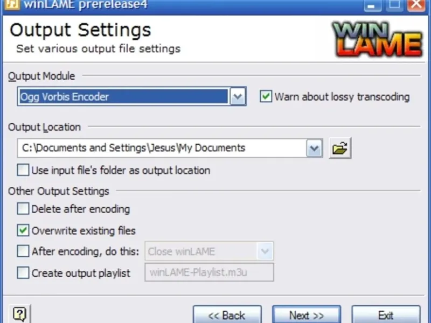This screenshot has height=323, width=431.
Task: Enable Use input file's folder as output location
Action: (23, 170)
